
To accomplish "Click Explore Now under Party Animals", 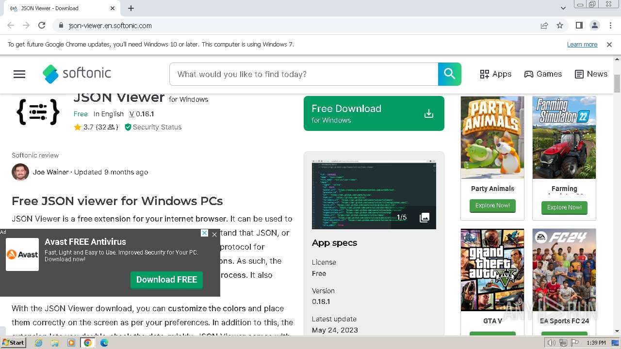I will pyautogui.click(x=492, y=206).
